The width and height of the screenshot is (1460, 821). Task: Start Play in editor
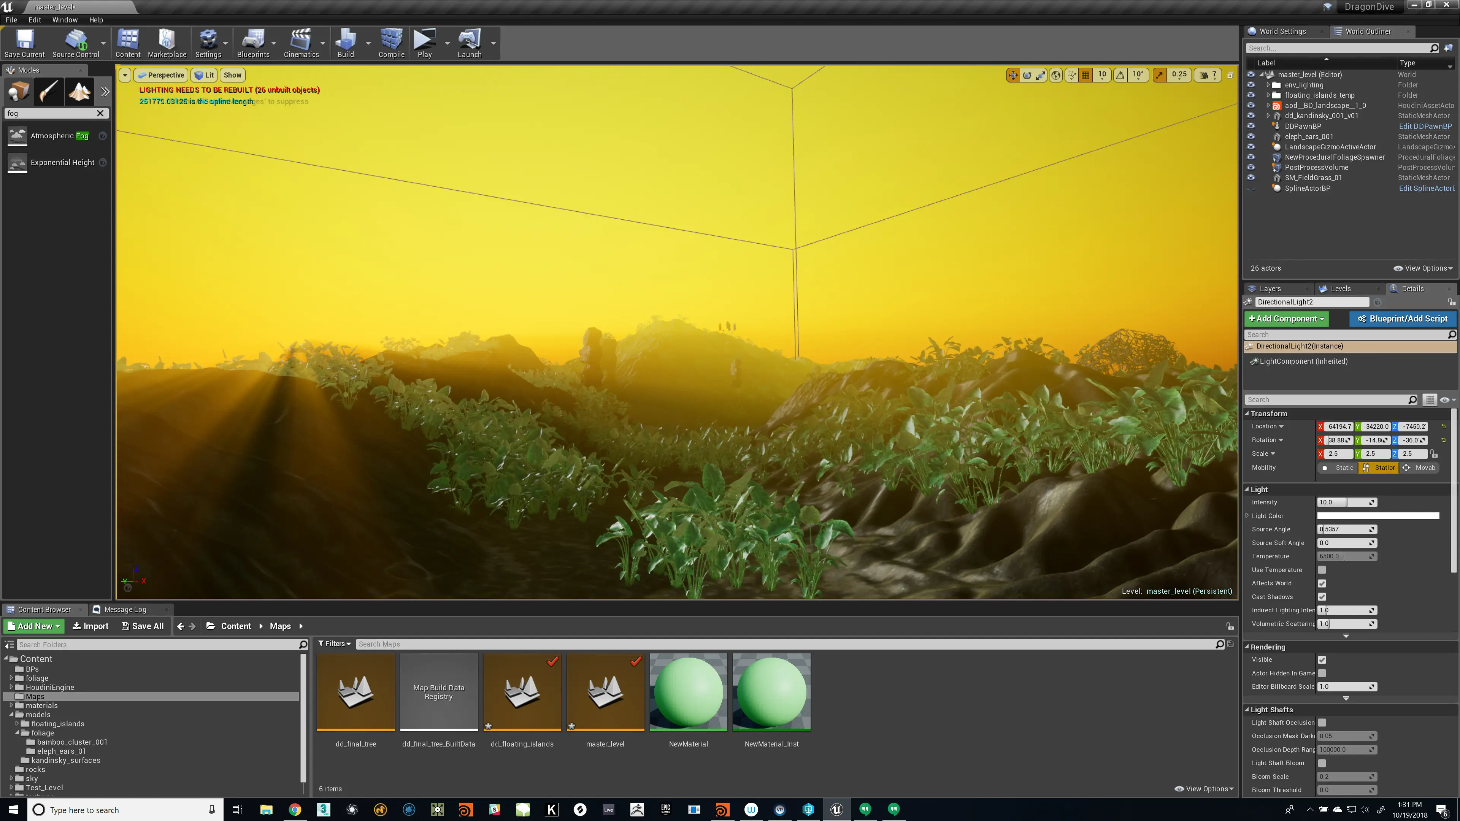(x=425, y=44)
